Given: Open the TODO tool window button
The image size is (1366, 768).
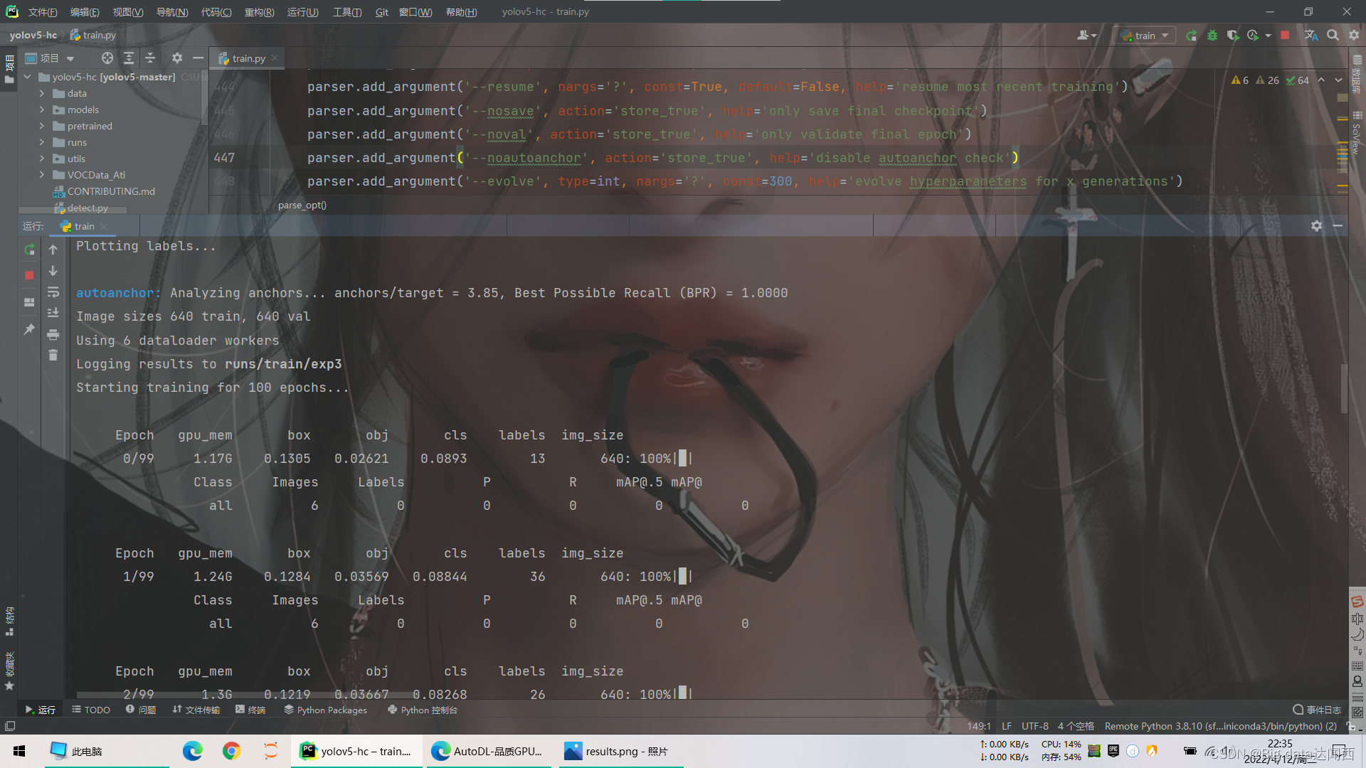Looking at the screenshot, I should point(91,710).
